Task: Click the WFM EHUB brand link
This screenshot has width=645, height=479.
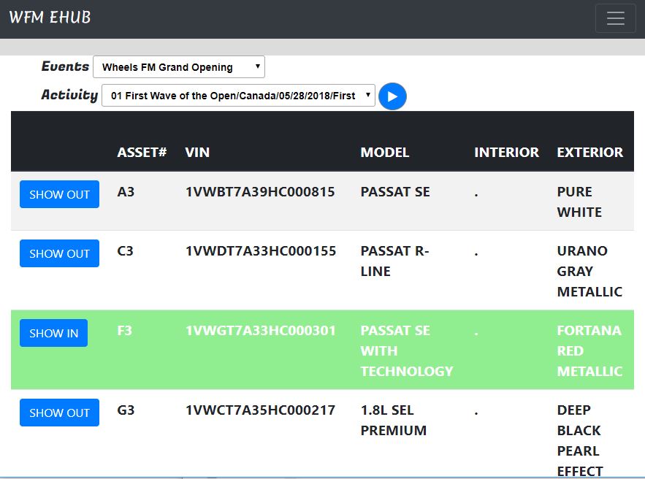Action: tap(50, 18)
